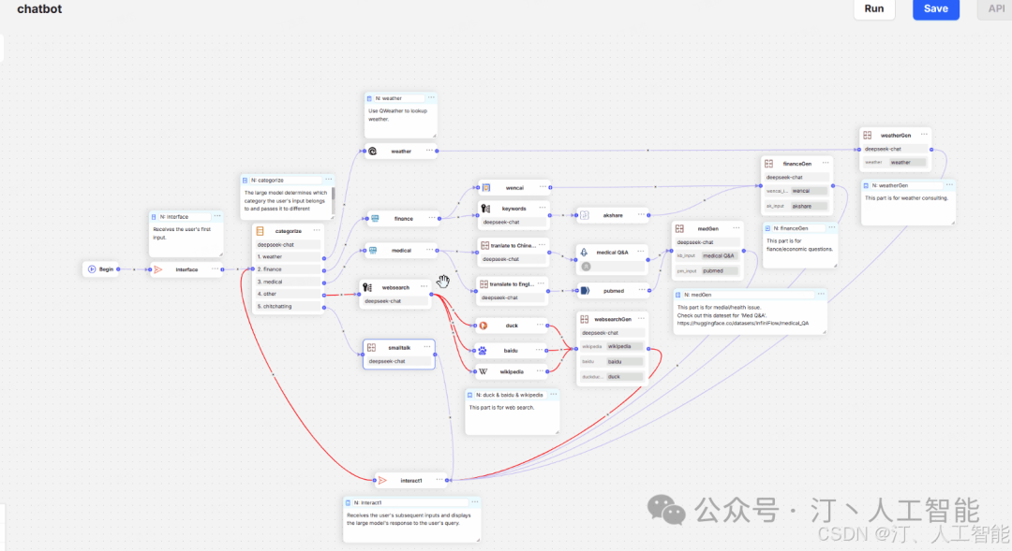Open the weatherGen node three-dot menu
This screenshot has width=1012, height=551.
924,135
